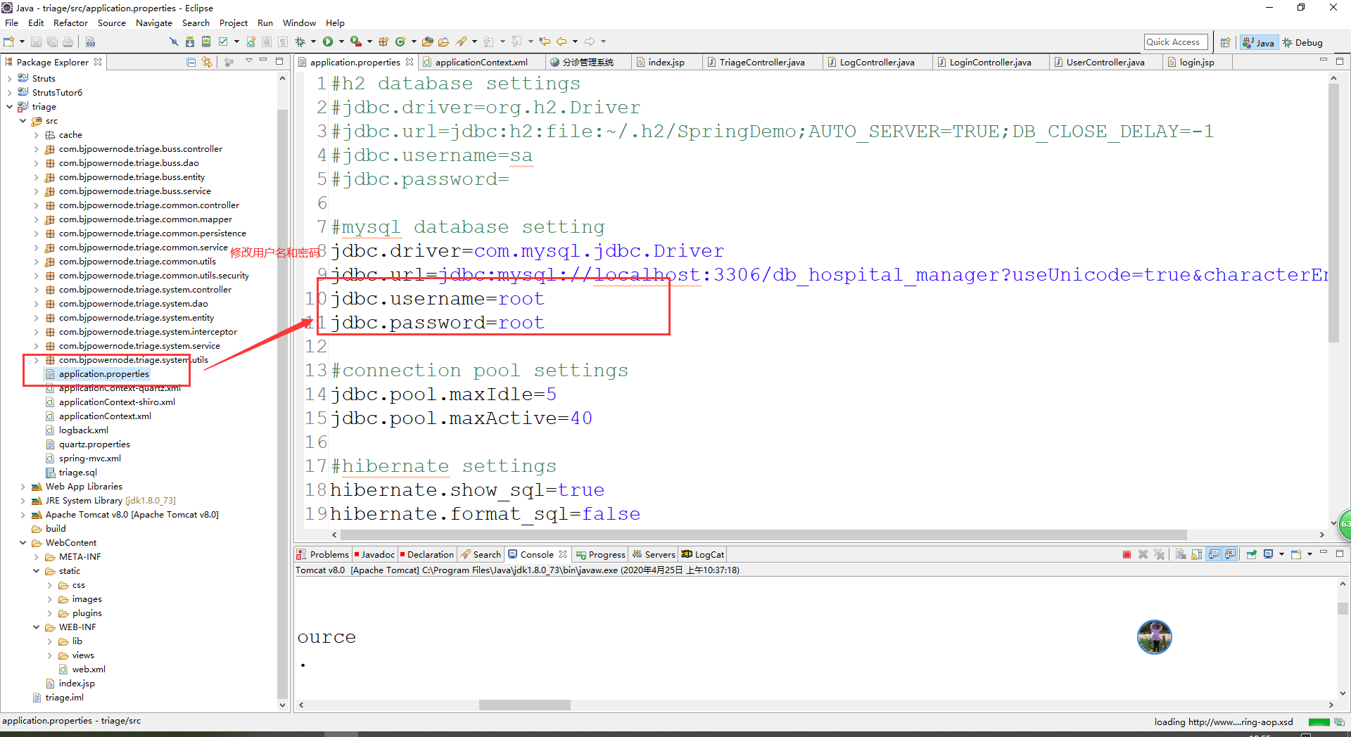Toggle the checkmark task icon in toolbar

pyautogui.click(x=223, y=41)
